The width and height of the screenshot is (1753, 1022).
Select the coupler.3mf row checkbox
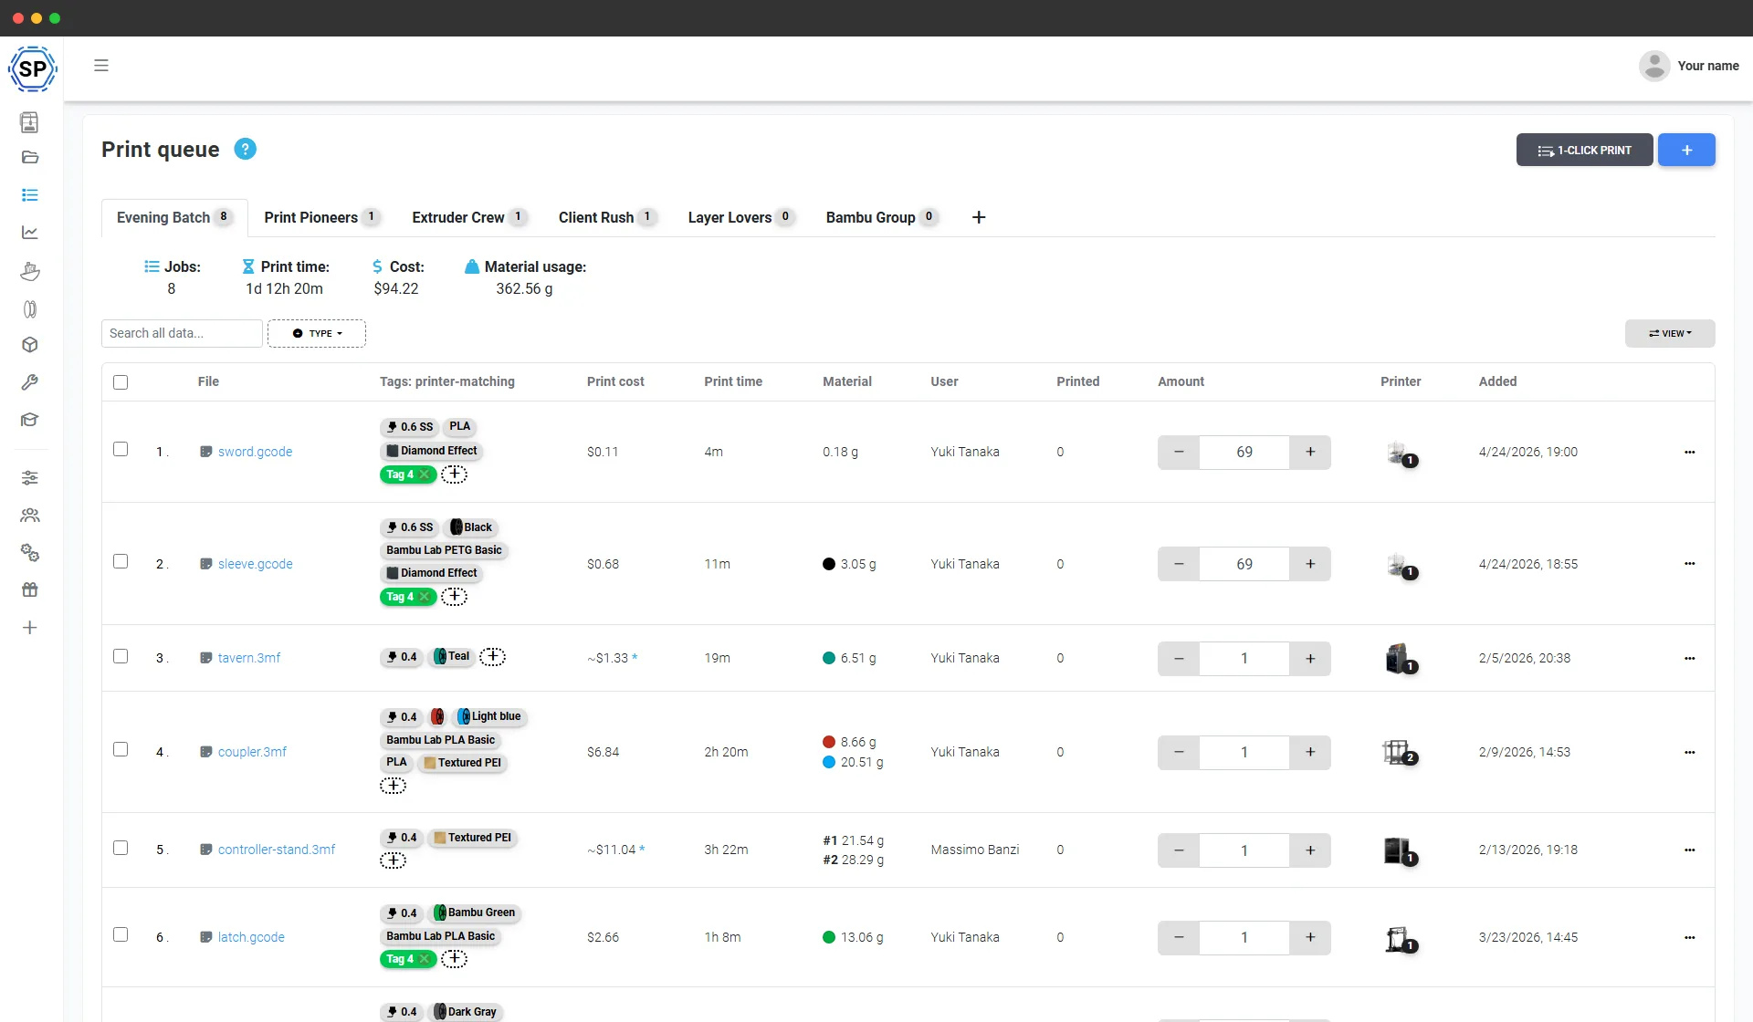click(x=121, y=749)
